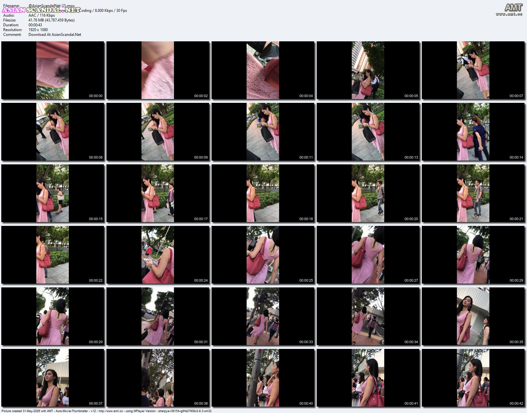
Task: Select the thumbnail timestamped 00:00:09
Action: [x=158, y=132]
